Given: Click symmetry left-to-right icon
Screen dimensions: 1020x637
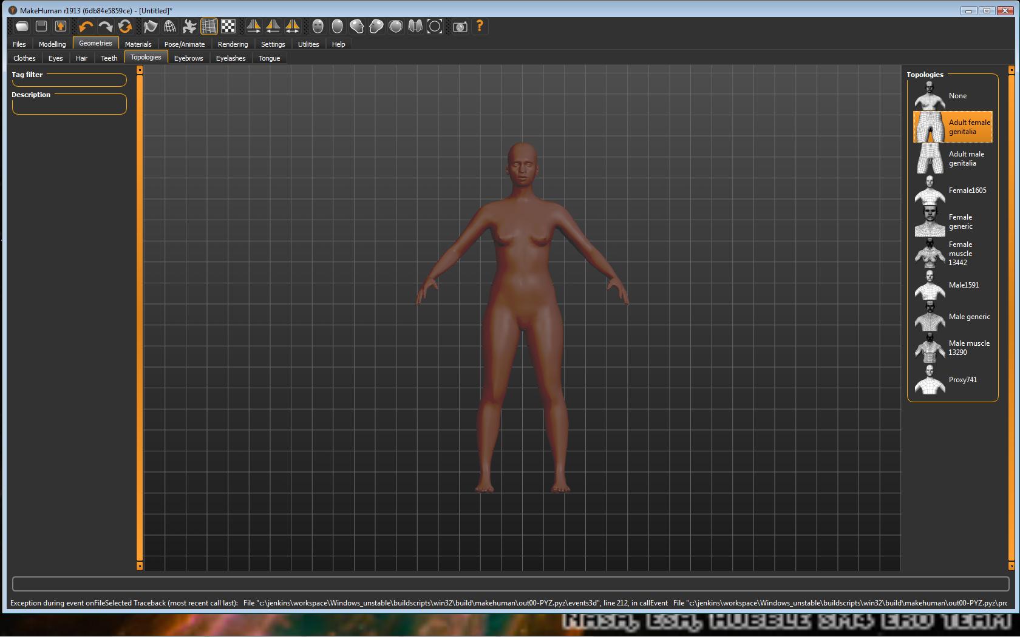Looking at the screenshot, I should pos(273,26).
